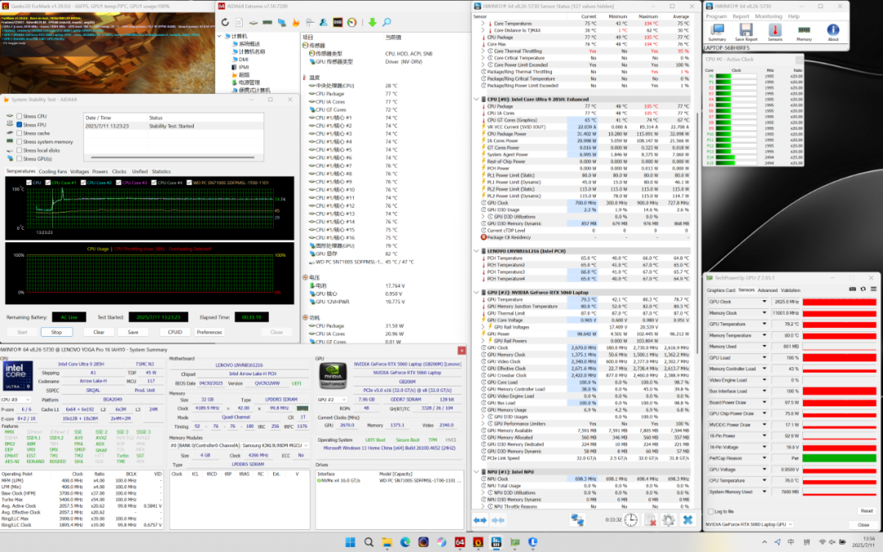The width and height of the screenshot is (883, 552).
Task: Enable the Stress GPU(s) checkbox
Action: 19,159
